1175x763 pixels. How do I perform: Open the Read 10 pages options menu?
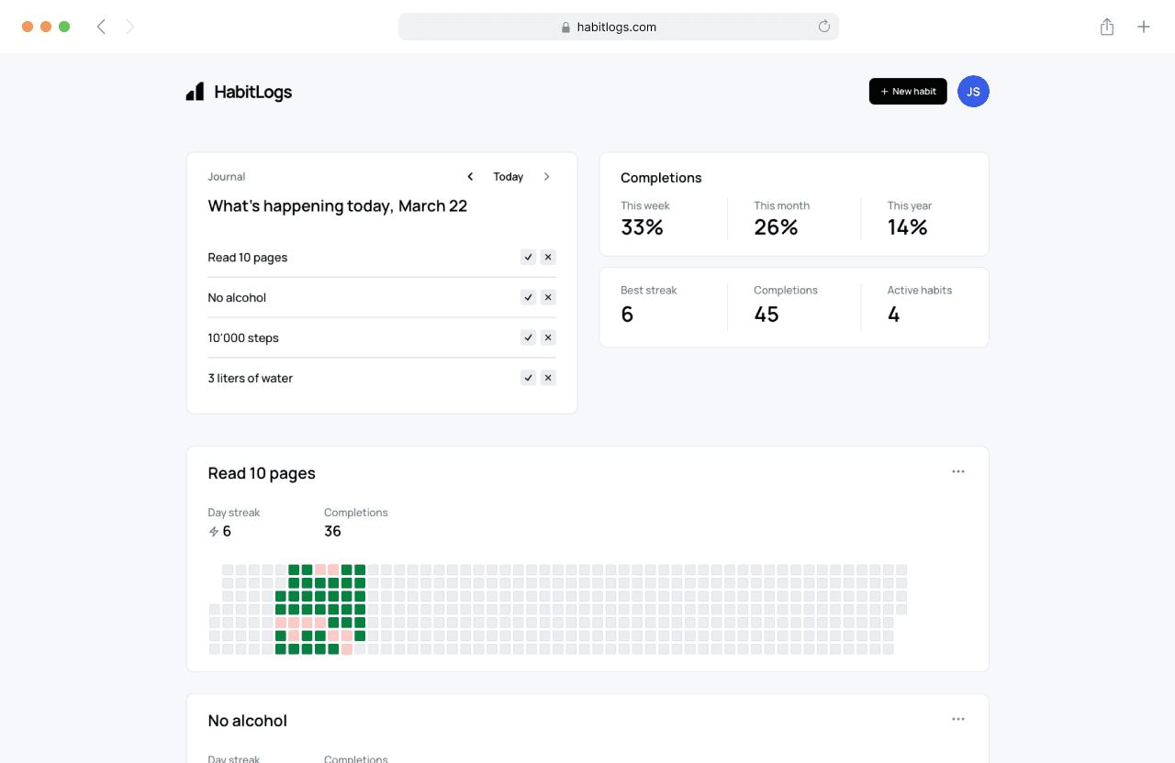pyautogui.click(x=958, y=471)
